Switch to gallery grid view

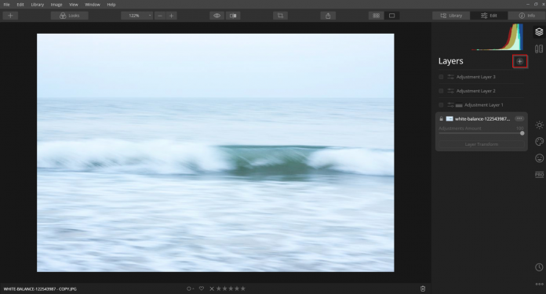(x=376, y=16)
